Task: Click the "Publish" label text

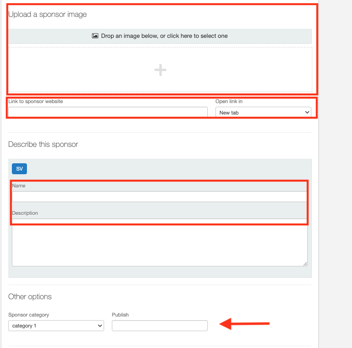Action: tap(121, 315)
